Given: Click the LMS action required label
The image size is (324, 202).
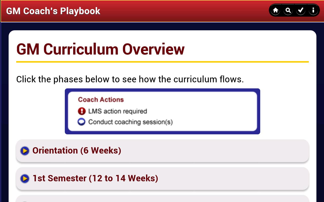Looking at the screenshot, I should (x=117, y=111).
